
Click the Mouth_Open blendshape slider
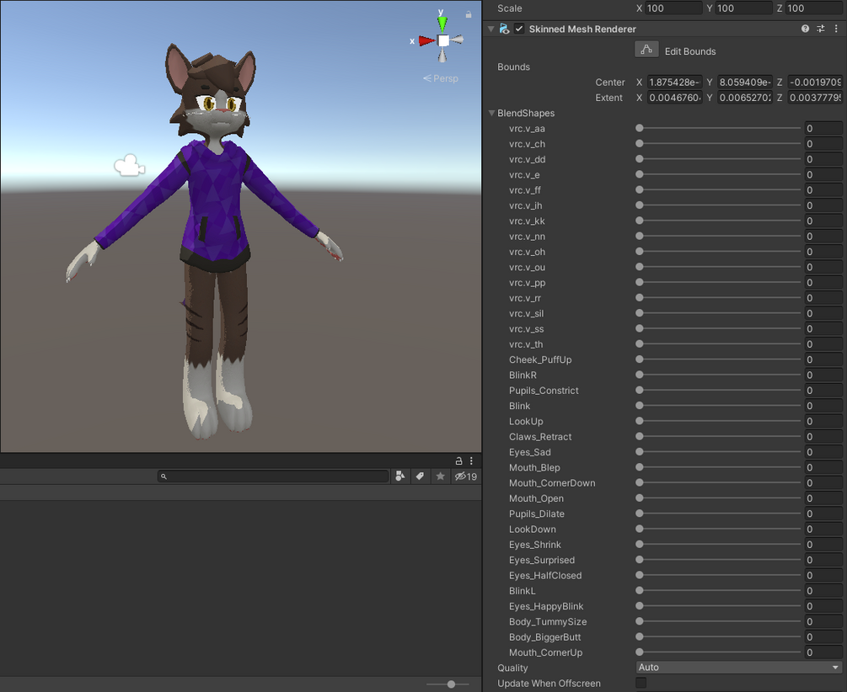point(720,498)
